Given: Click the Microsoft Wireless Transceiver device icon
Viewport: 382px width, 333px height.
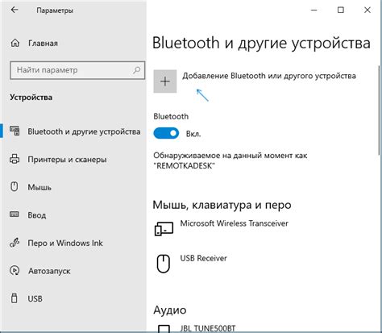Looking at the screenshot, I should (164, 229).
